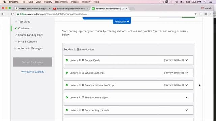
Task: Click video icon beside What is JavaScript
Action: pos(83,73)
